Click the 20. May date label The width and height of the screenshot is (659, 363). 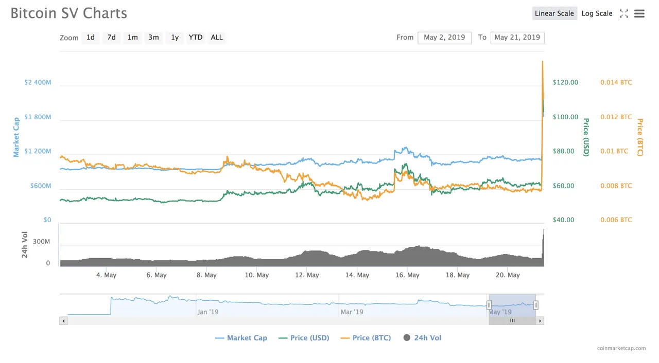tap(507, 275)
